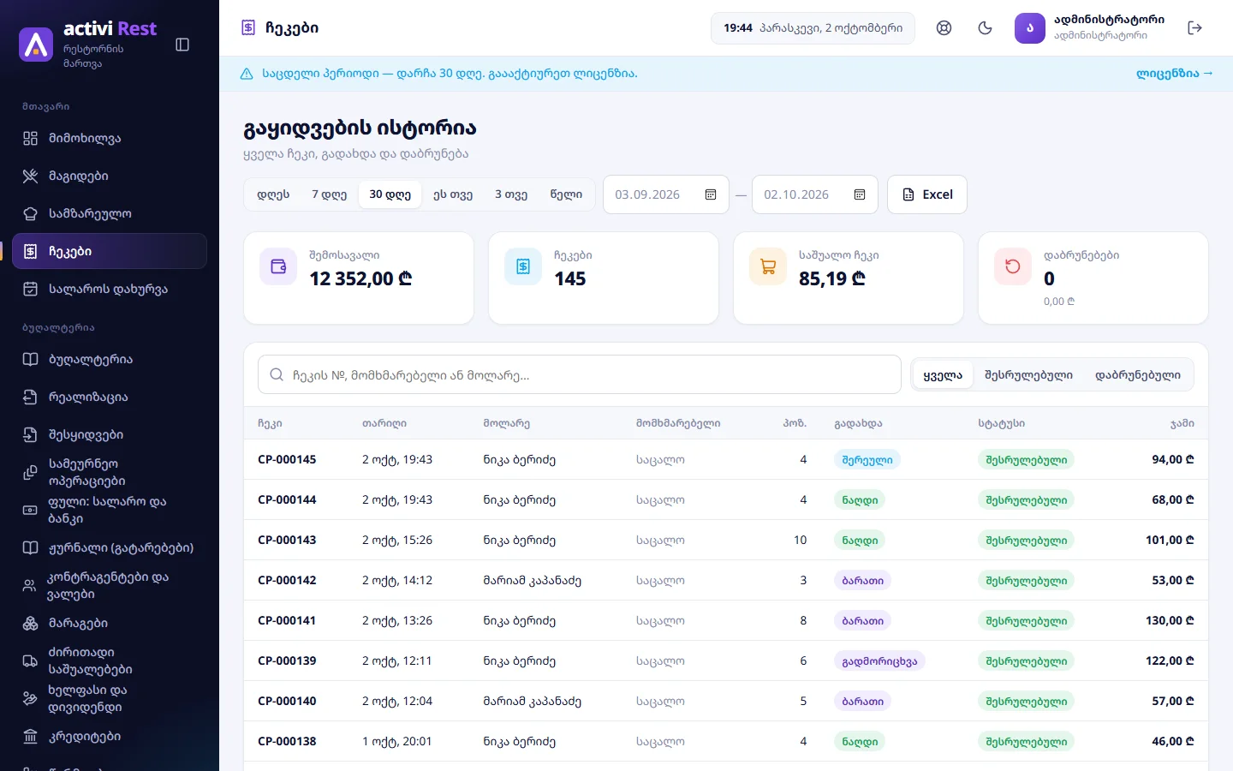This screenshot has width=1233, height=771.
Task: Click the ჟურნალი (გატარებები) icon
Action: click(x=31, y=547)
